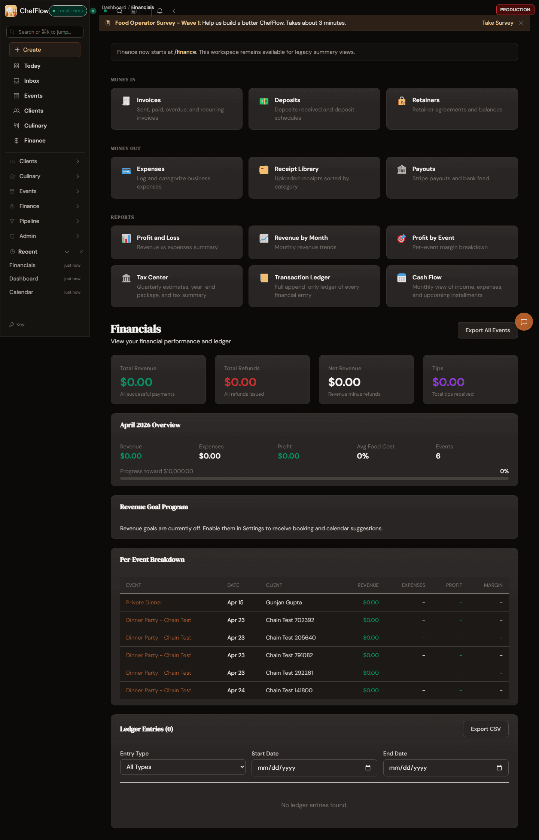Open Clients in the top sidebar menu
This screenshot has width=539, height=840.
click(45, 111)
